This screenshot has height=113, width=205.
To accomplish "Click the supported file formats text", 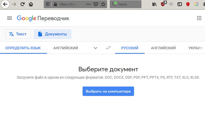I will click(108, 77).
